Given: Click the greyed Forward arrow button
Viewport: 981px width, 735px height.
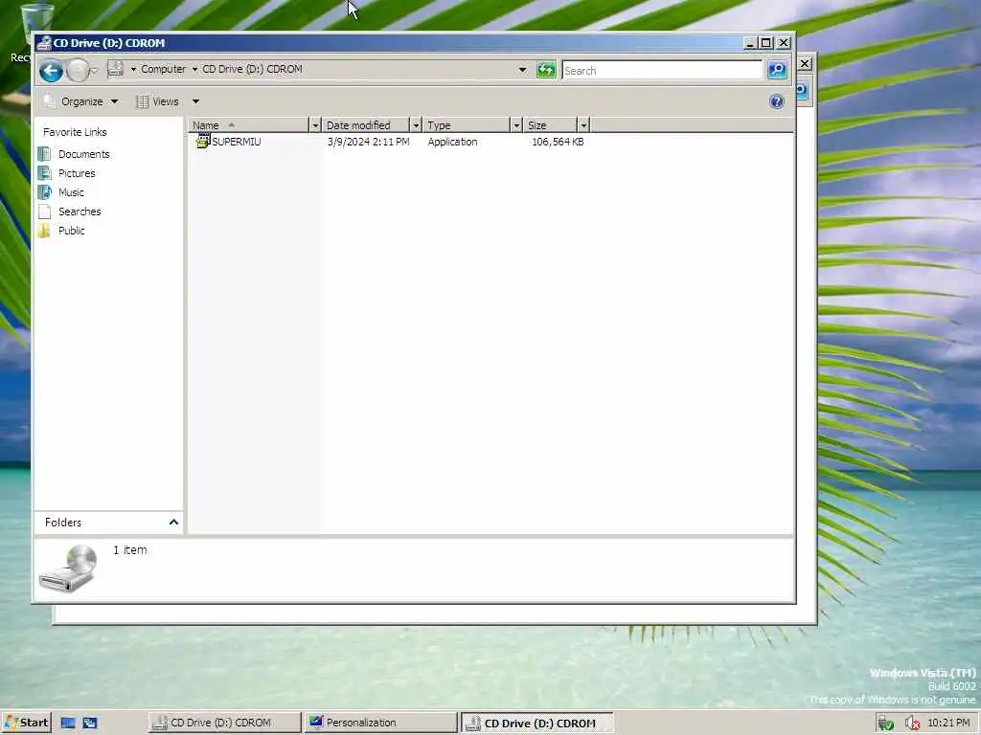Looking at the screenshot, I should [78, 71].
